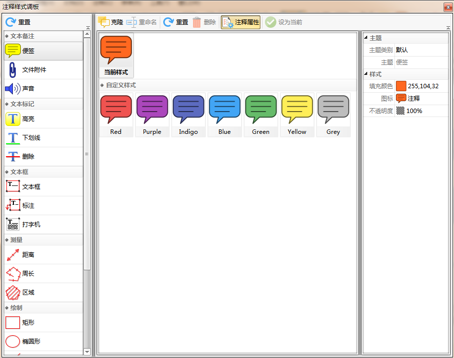Click 重置 in the center toolbar
Screen dimensions: 454x358
(x=176, y=22)
